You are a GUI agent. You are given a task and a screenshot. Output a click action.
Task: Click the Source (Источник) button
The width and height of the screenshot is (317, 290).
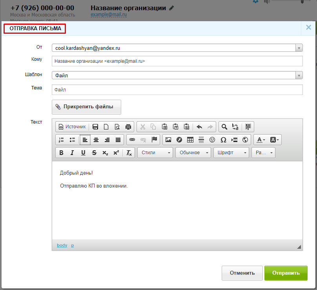72,127
